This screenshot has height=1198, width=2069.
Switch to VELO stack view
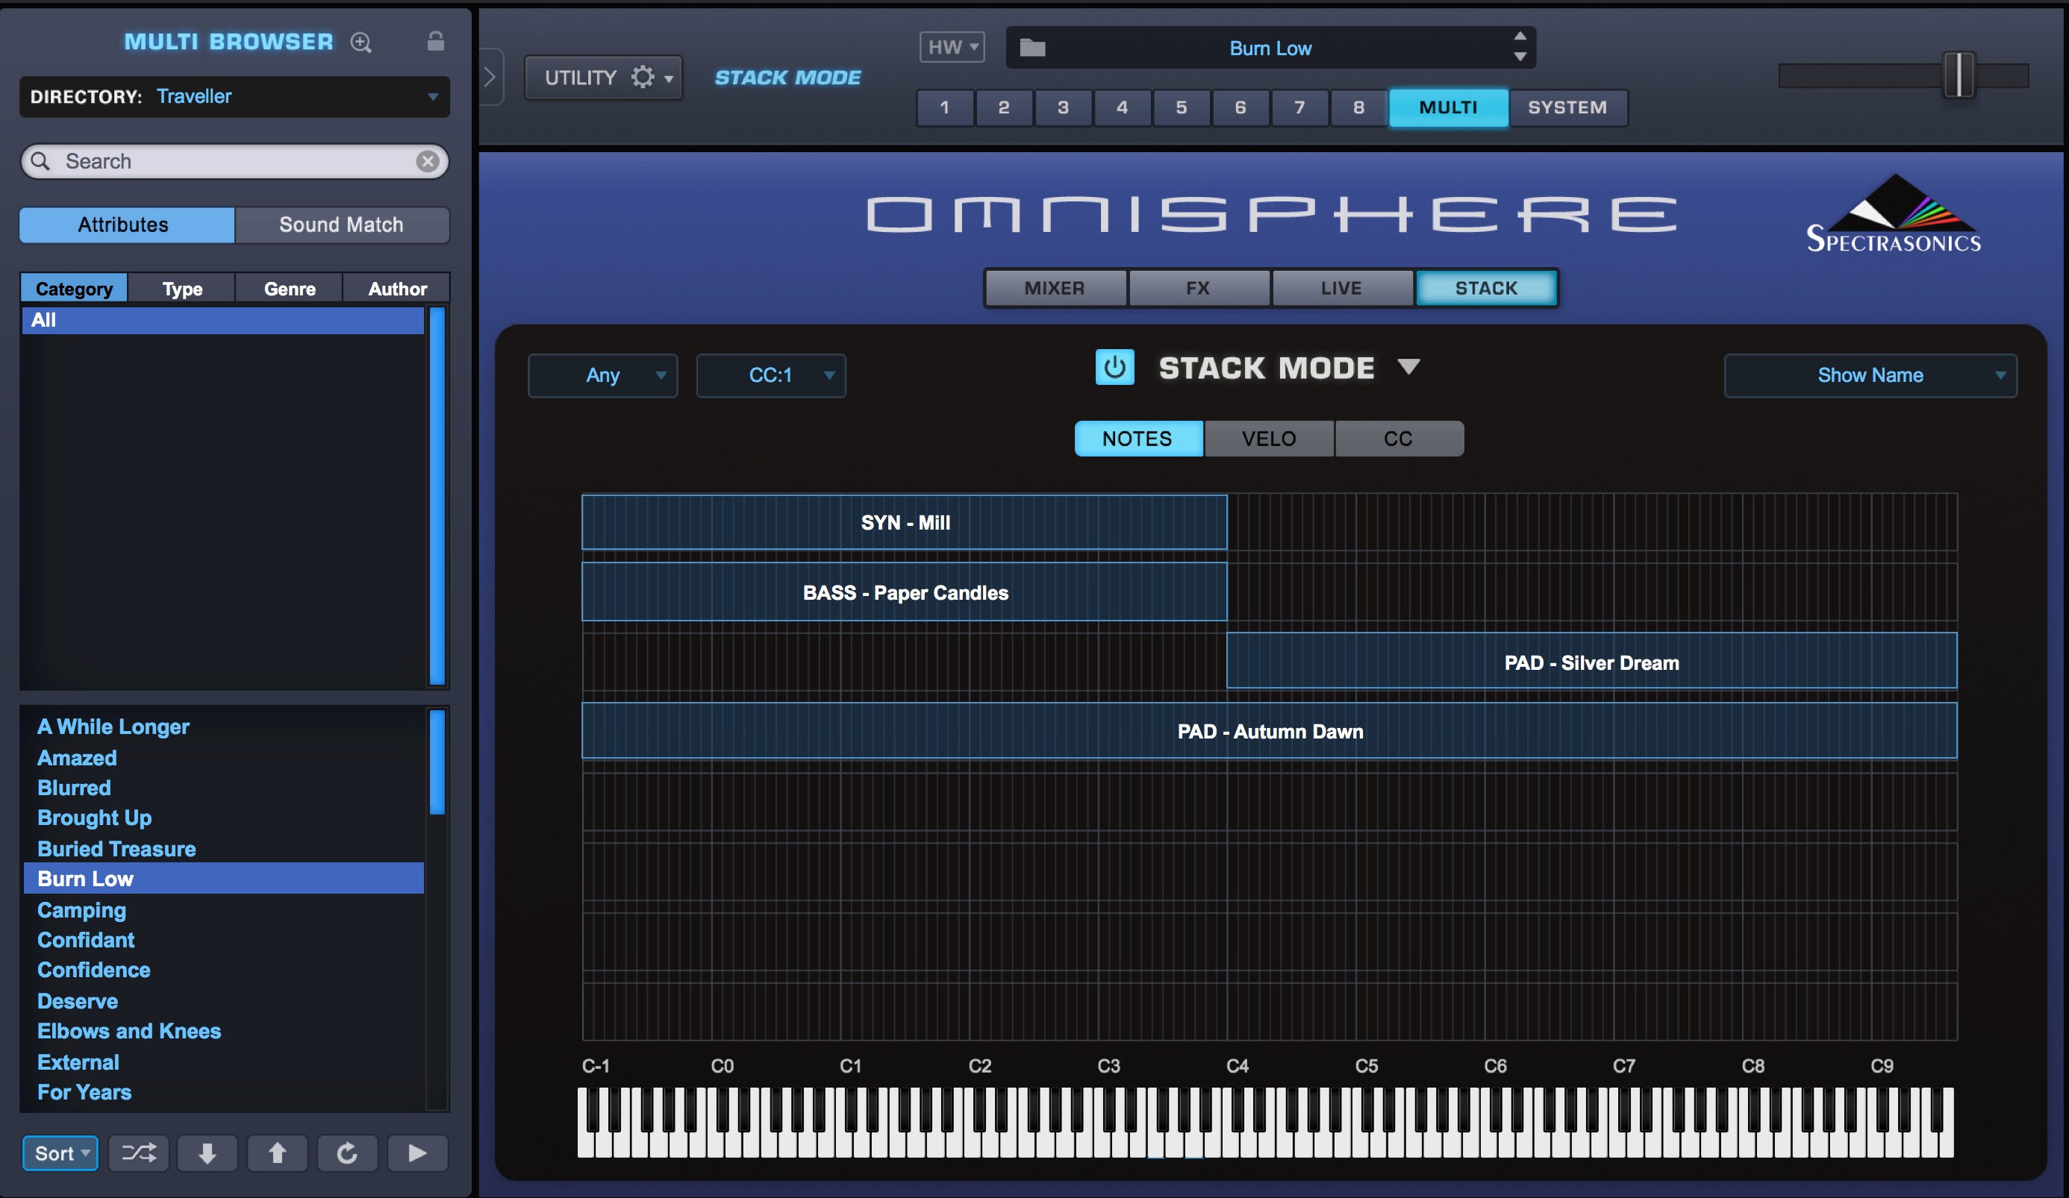coord(1269,438)
